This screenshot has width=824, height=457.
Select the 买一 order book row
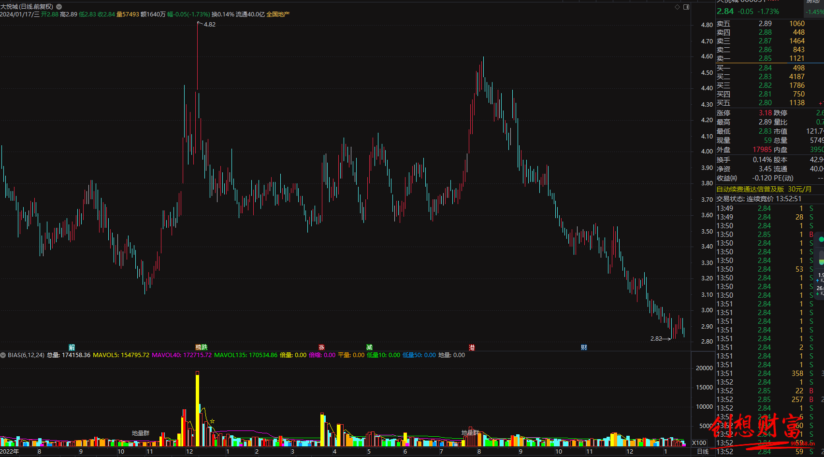tap(769, 68)
